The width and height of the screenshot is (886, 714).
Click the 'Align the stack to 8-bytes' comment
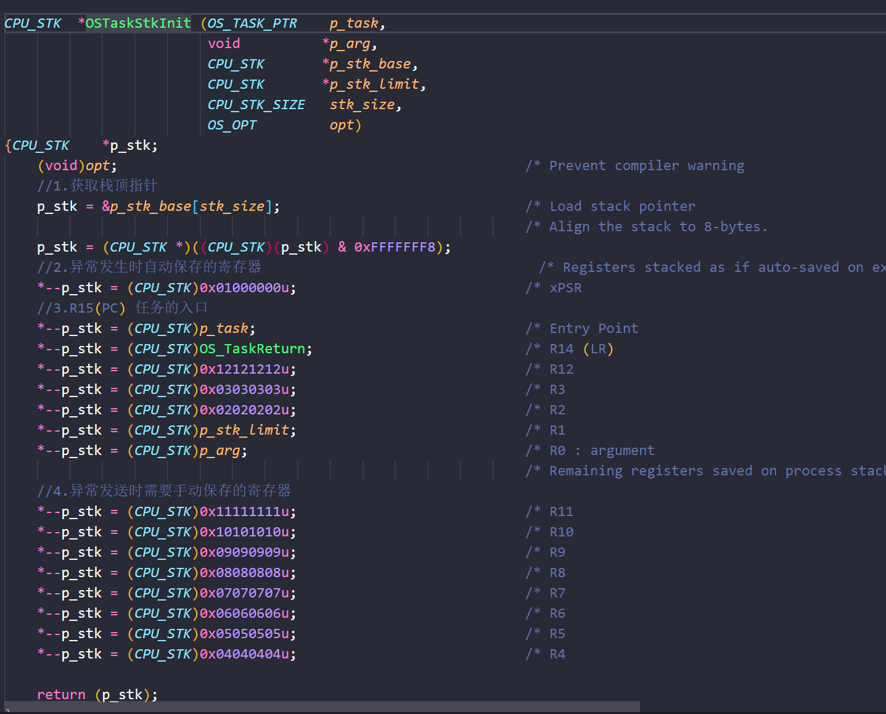point(647,227)
